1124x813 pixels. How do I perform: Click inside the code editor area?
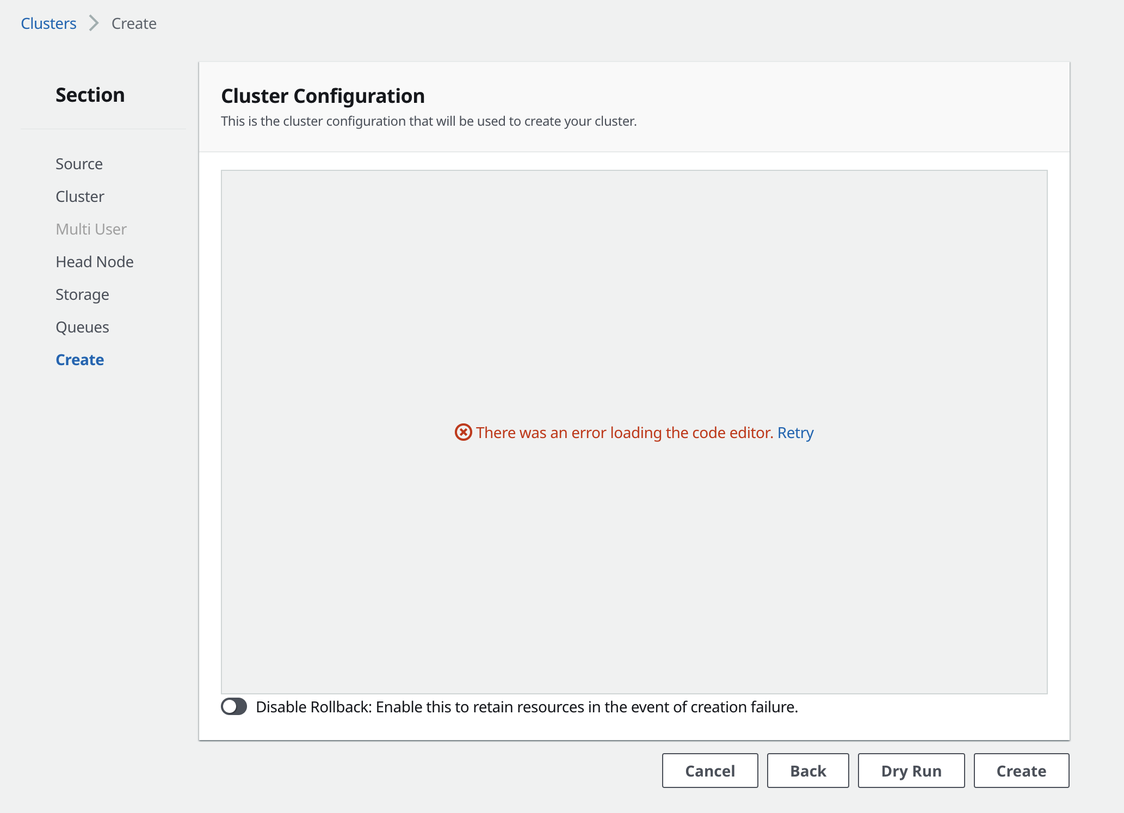pos(634,571)
